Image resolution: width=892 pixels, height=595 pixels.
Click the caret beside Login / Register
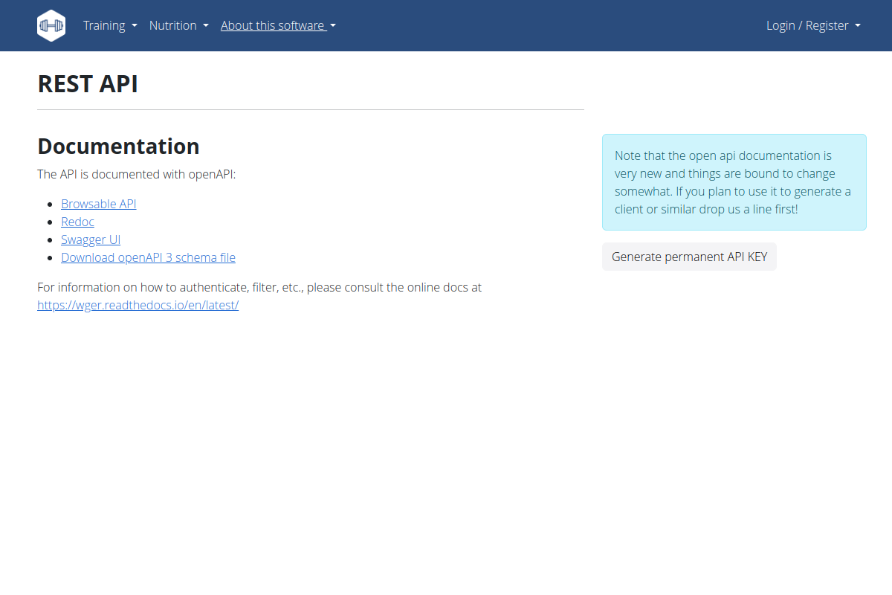(x=858, y=26)
